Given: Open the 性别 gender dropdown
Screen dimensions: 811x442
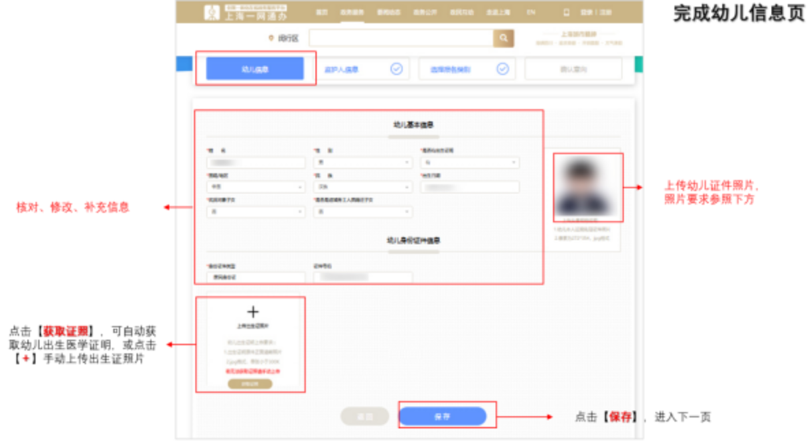Looking at the screenshot, I should click(x=362, y=163).
